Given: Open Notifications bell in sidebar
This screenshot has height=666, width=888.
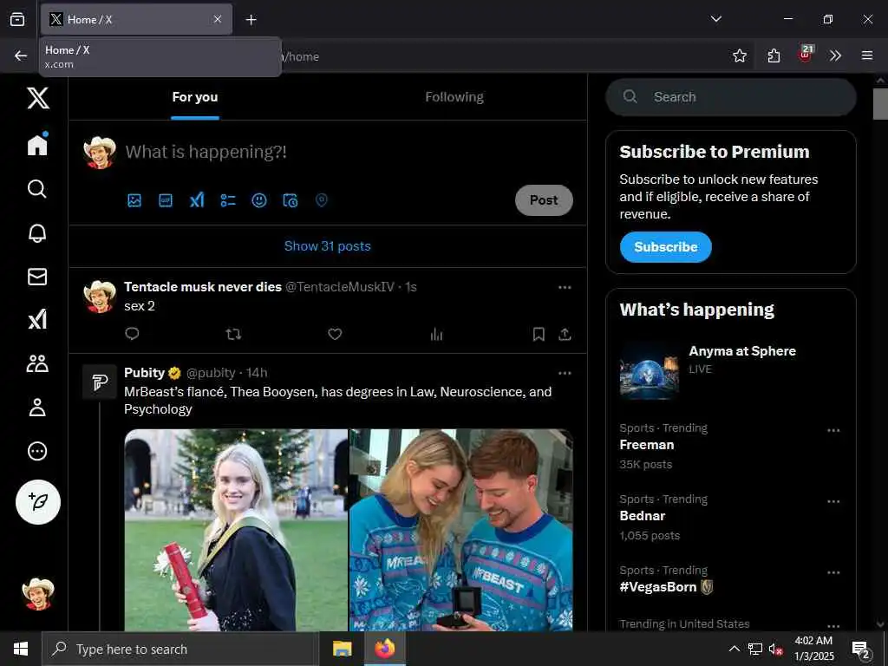Looking at the screenshot, I should [x=37, y=232].
